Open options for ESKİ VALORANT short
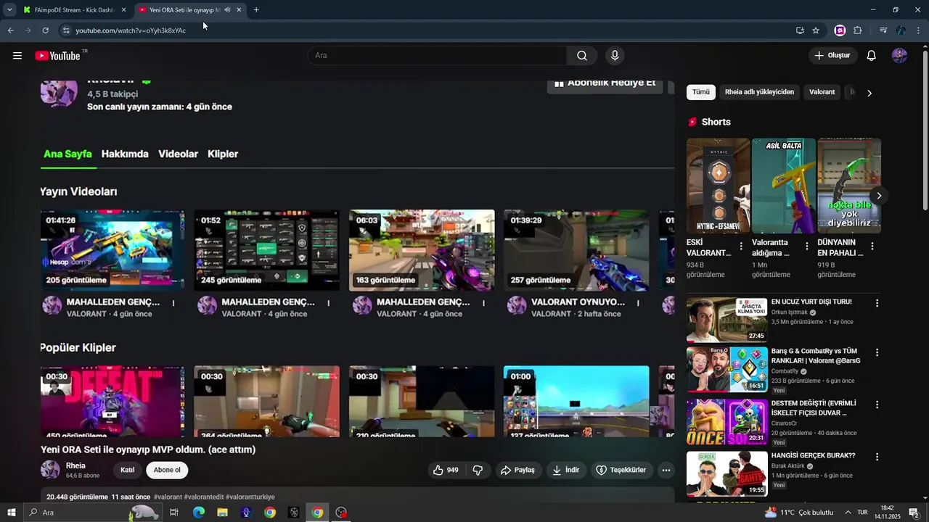 (741, 246)
